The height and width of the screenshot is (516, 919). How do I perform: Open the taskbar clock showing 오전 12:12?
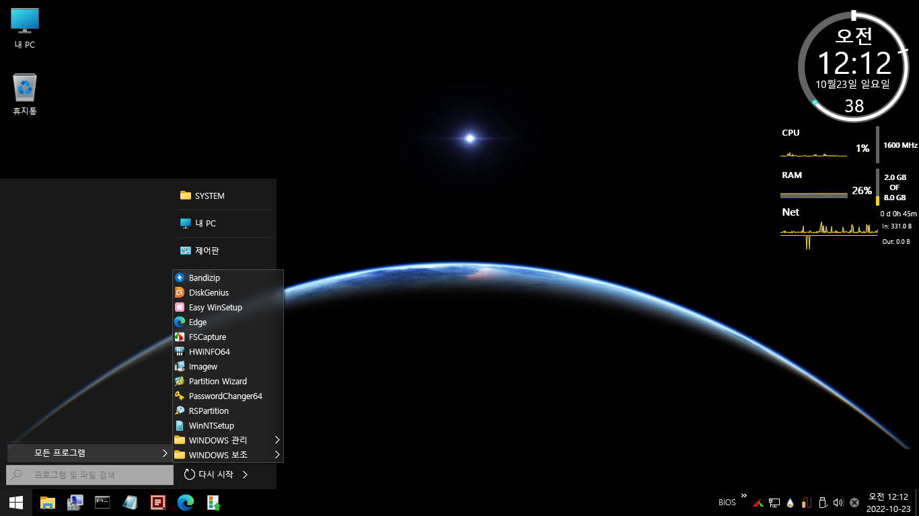(888, 503)
